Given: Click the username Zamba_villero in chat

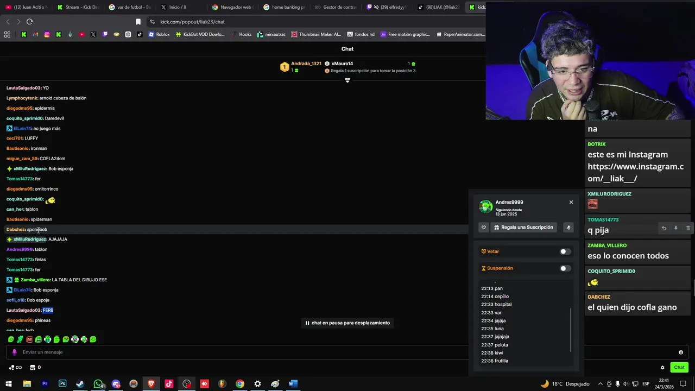Looking at the screenshot, I should tap(35, 280).
